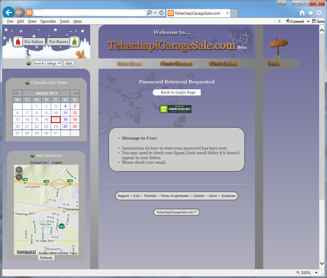Image resolution: width=327 pixels, height=278 pixels.
Task: Select Saturday January 4 on calendar
Action: click(x=65, y=106)
